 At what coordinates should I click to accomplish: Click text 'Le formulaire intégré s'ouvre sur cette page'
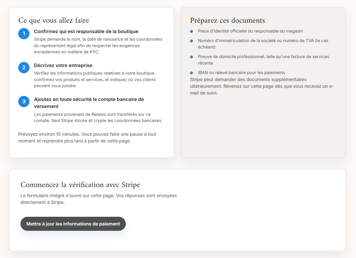pos(99,199)
